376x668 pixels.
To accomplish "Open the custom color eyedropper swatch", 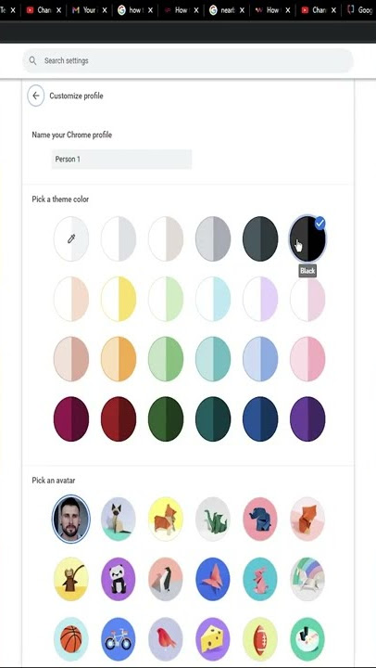I will [71, 238].
